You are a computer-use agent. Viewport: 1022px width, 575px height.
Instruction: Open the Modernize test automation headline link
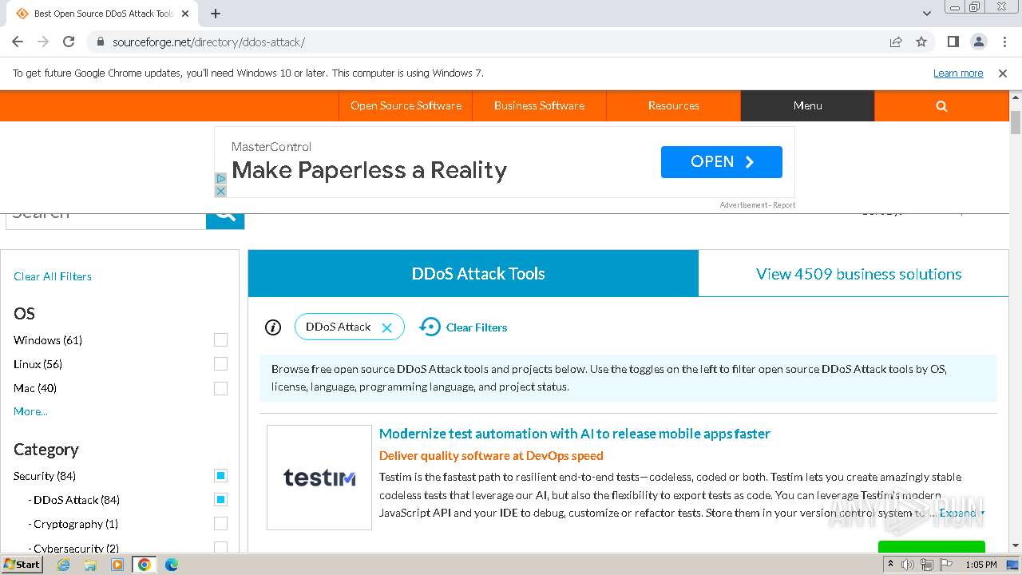click(575, 434)
